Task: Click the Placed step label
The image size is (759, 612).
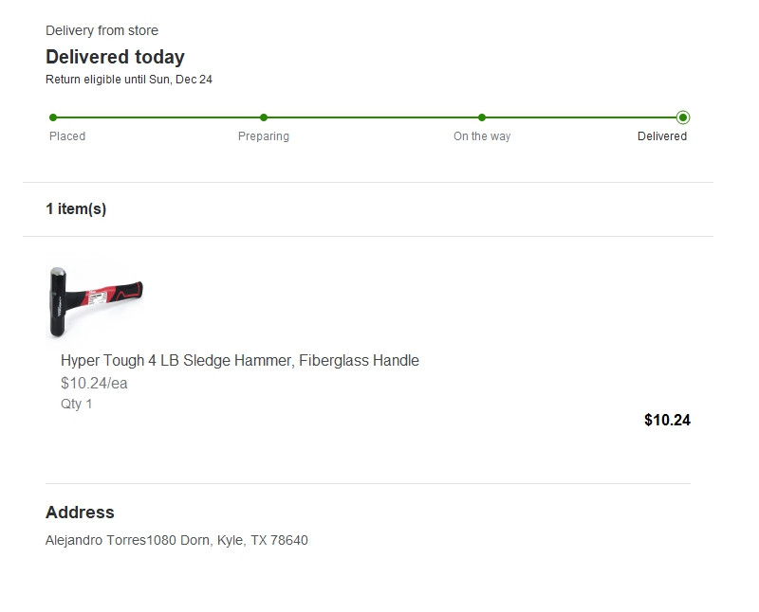Action: 67,136
